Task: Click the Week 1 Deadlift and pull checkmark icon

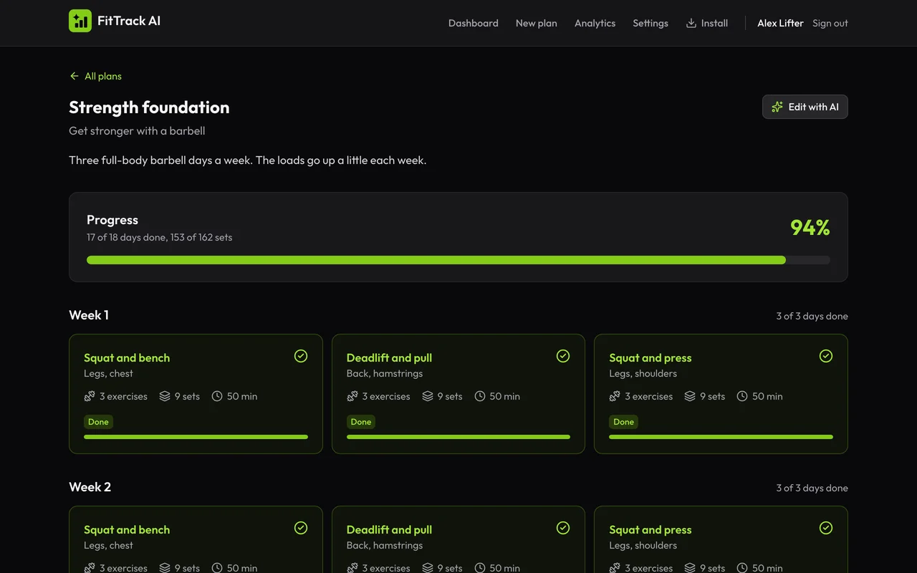Action: [563, 356]
